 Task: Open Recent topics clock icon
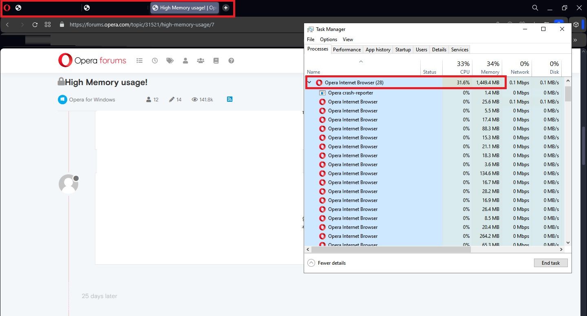click(x=155, y=61)
